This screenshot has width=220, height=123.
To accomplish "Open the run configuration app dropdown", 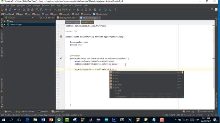I will [63, 10].
